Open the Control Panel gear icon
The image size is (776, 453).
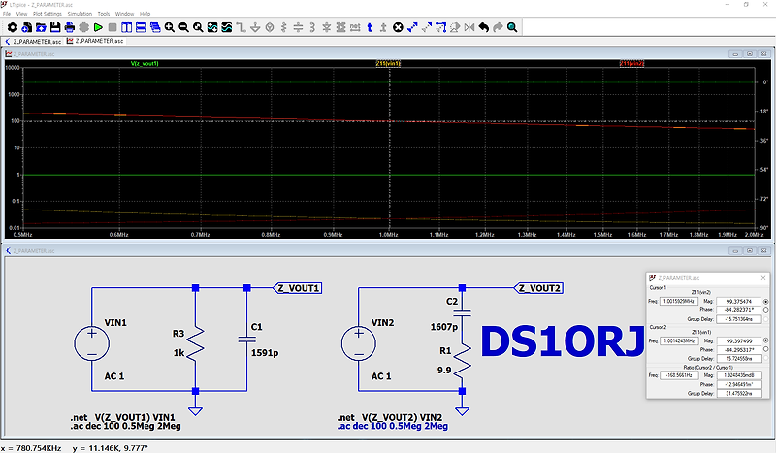click(x=13, y=28)
